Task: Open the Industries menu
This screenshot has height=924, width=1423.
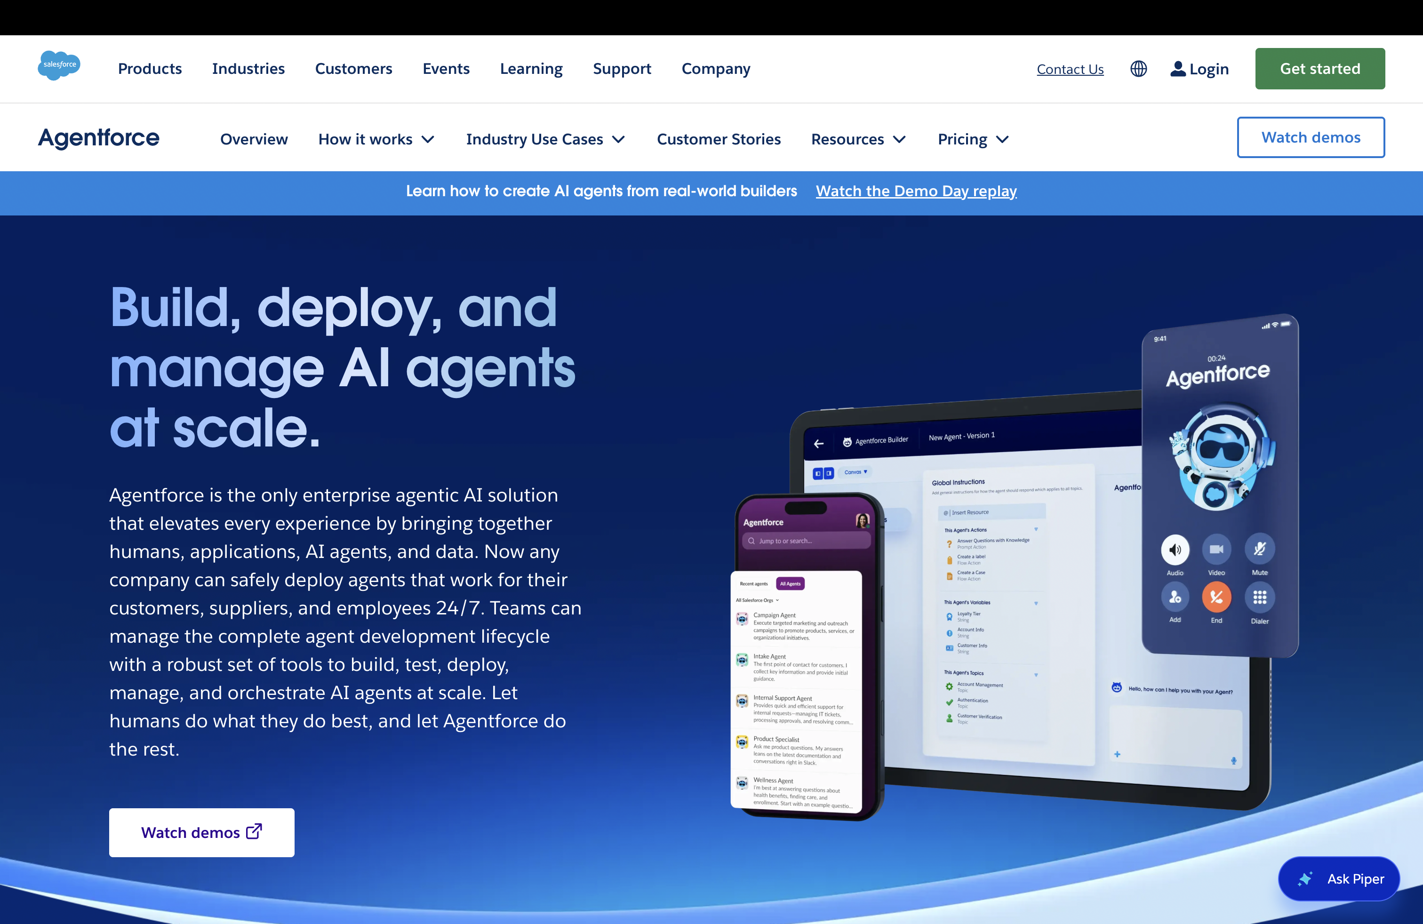Action: point(248,69)
